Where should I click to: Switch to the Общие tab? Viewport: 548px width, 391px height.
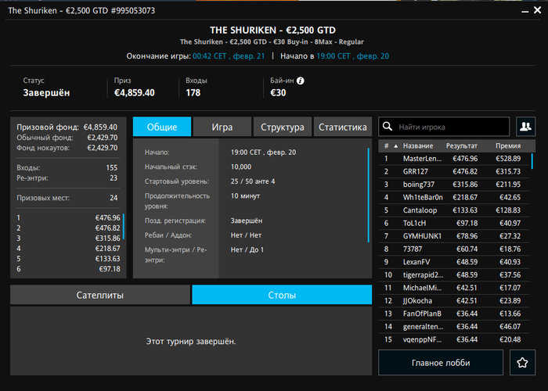(x=162, y=127)
